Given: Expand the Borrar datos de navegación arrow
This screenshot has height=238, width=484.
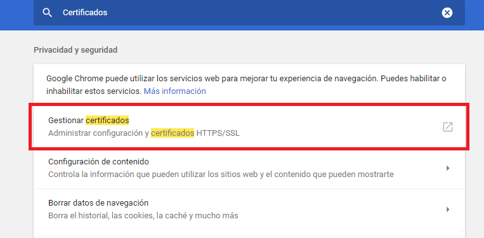Looking at the screenshot, I should [448, 209].
